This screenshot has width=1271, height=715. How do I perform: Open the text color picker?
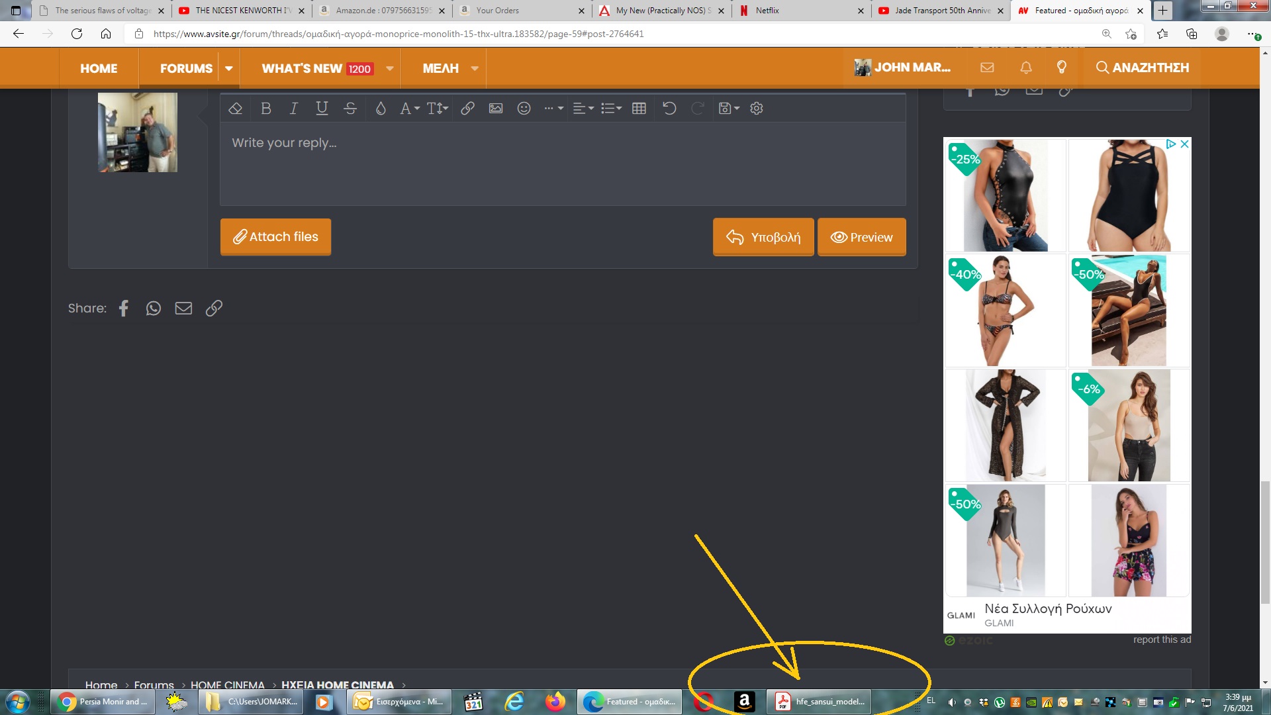tap(381, 109)
